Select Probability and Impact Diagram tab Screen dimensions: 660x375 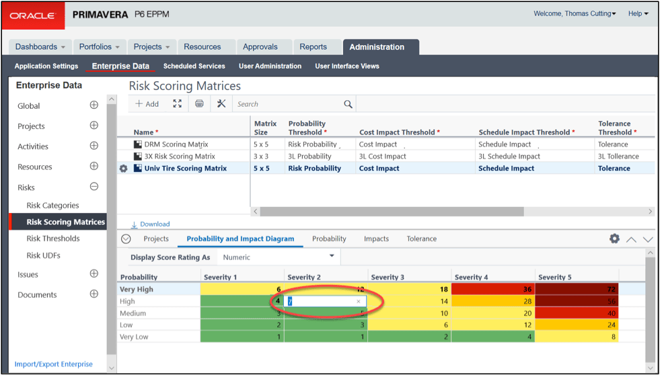point(240,239)
